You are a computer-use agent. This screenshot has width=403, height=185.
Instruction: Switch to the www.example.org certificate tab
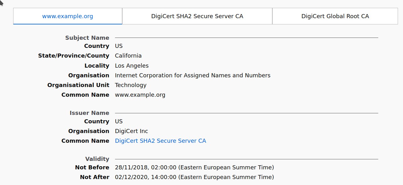[x=68, y=16]
